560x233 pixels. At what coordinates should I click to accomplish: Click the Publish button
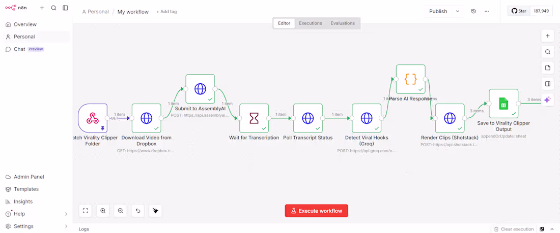[x=438, y=11]
